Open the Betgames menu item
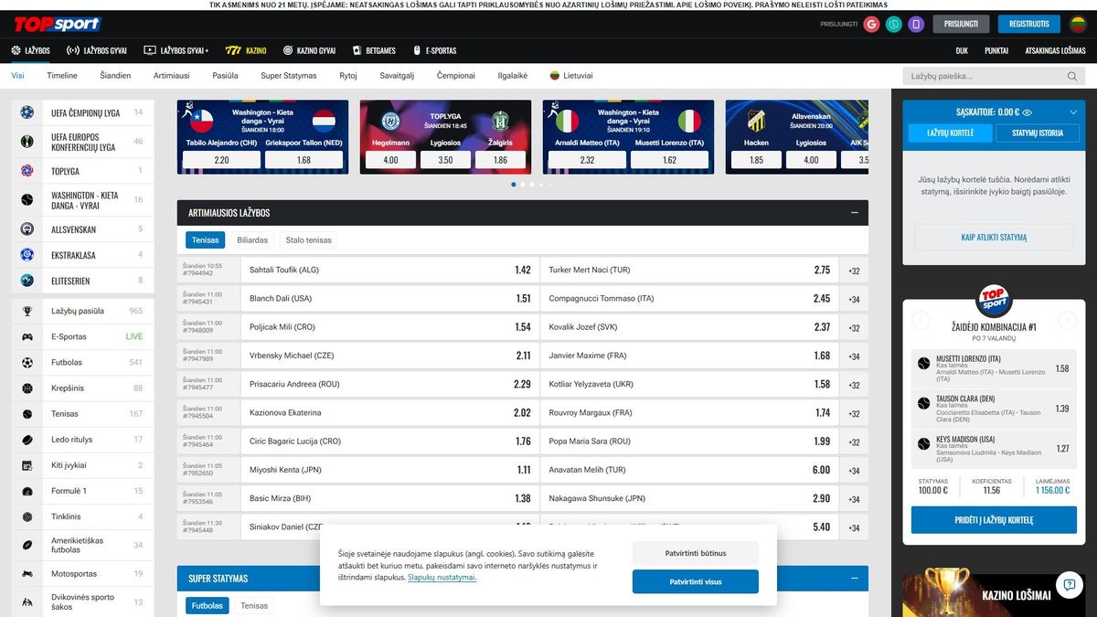This screenshot has height=617, width=1097. pos(374,50)
